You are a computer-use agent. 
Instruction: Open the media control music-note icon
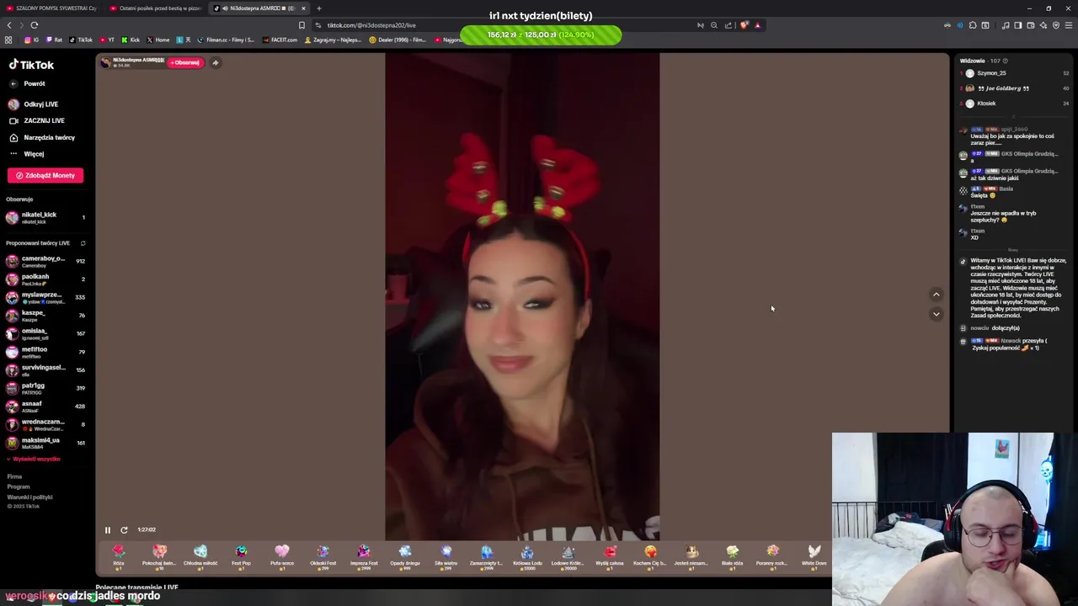pyautogui.click(x=1005, y=25)
